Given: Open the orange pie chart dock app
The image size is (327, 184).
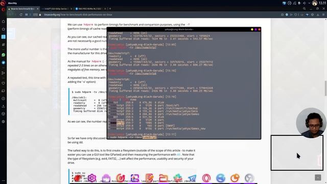Looking at the screenshot, I should tap(235, 178).
